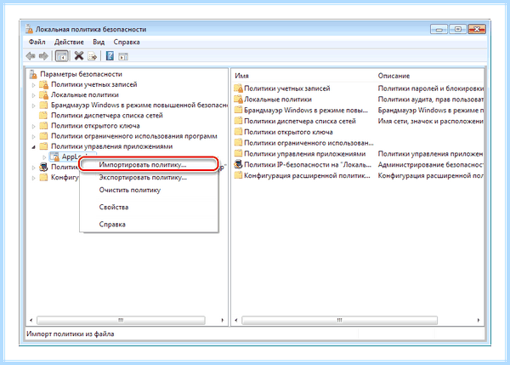The width and height of the screenshot is (510, 365).
Task: Click the Конфигурация расширенной политики folder icon in list
Action: pos(238,175)
